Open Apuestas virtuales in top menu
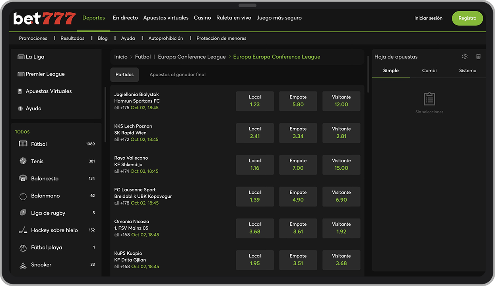Screen dimensions: 495x286 (x=166, y=18)
